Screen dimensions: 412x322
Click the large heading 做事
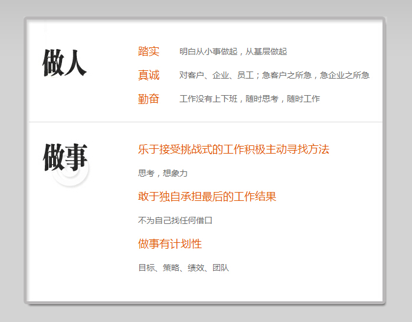coord(65,157)
